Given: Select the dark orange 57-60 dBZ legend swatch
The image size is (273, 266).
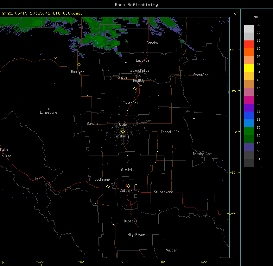Looking at the screenshot, I should pyautogui.click(x=249, y=52).
